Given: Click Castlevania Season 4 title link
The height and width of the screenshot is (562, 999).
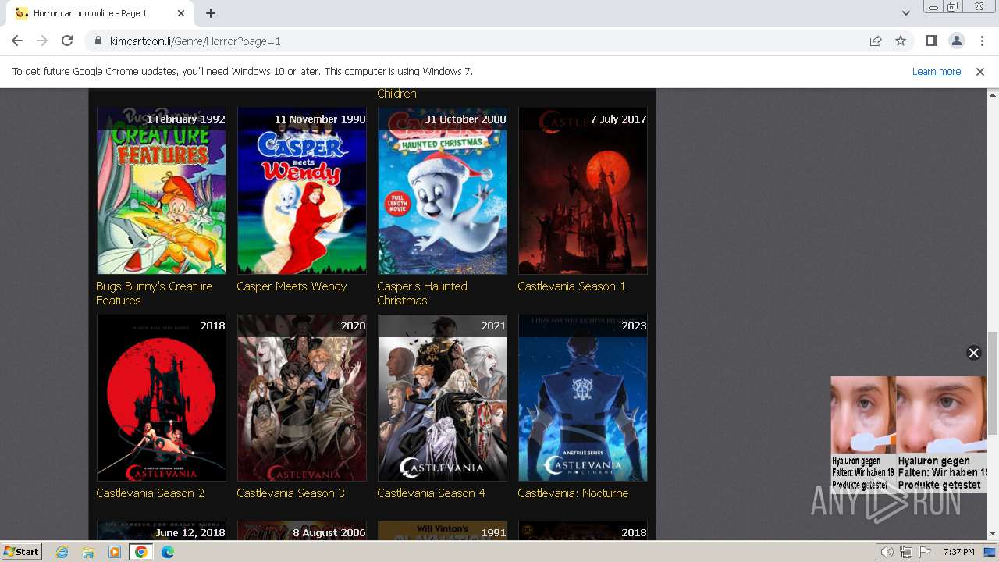Looking at the screenshot, I should coord(432,493).
